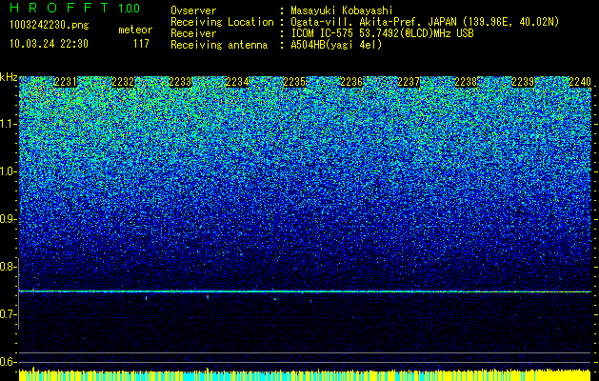Click the meteor label
The height and width of the screenshot is (381, 599).
[x=135, y=30]
